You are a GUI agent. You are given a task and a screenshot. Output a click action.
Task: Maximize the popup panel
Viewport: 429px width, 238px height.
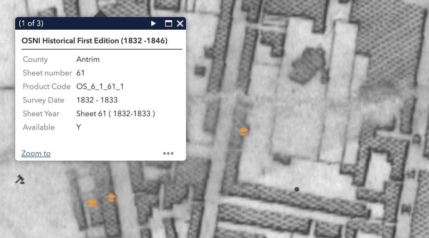(x=168, y=24)
